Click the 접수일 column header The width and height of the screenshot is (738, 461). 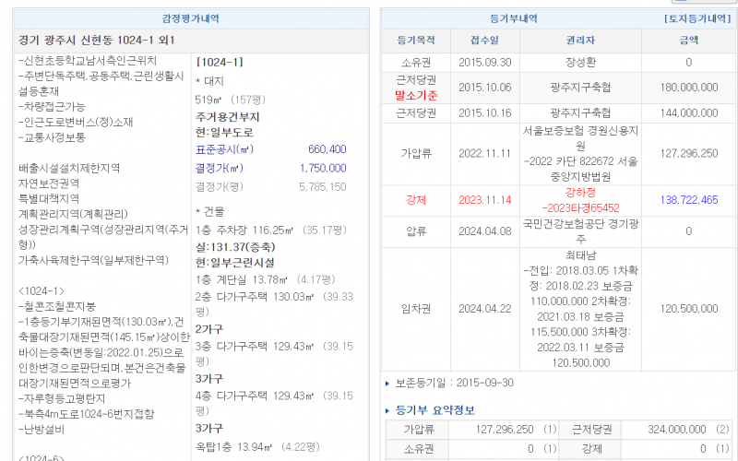pos(484,41)
